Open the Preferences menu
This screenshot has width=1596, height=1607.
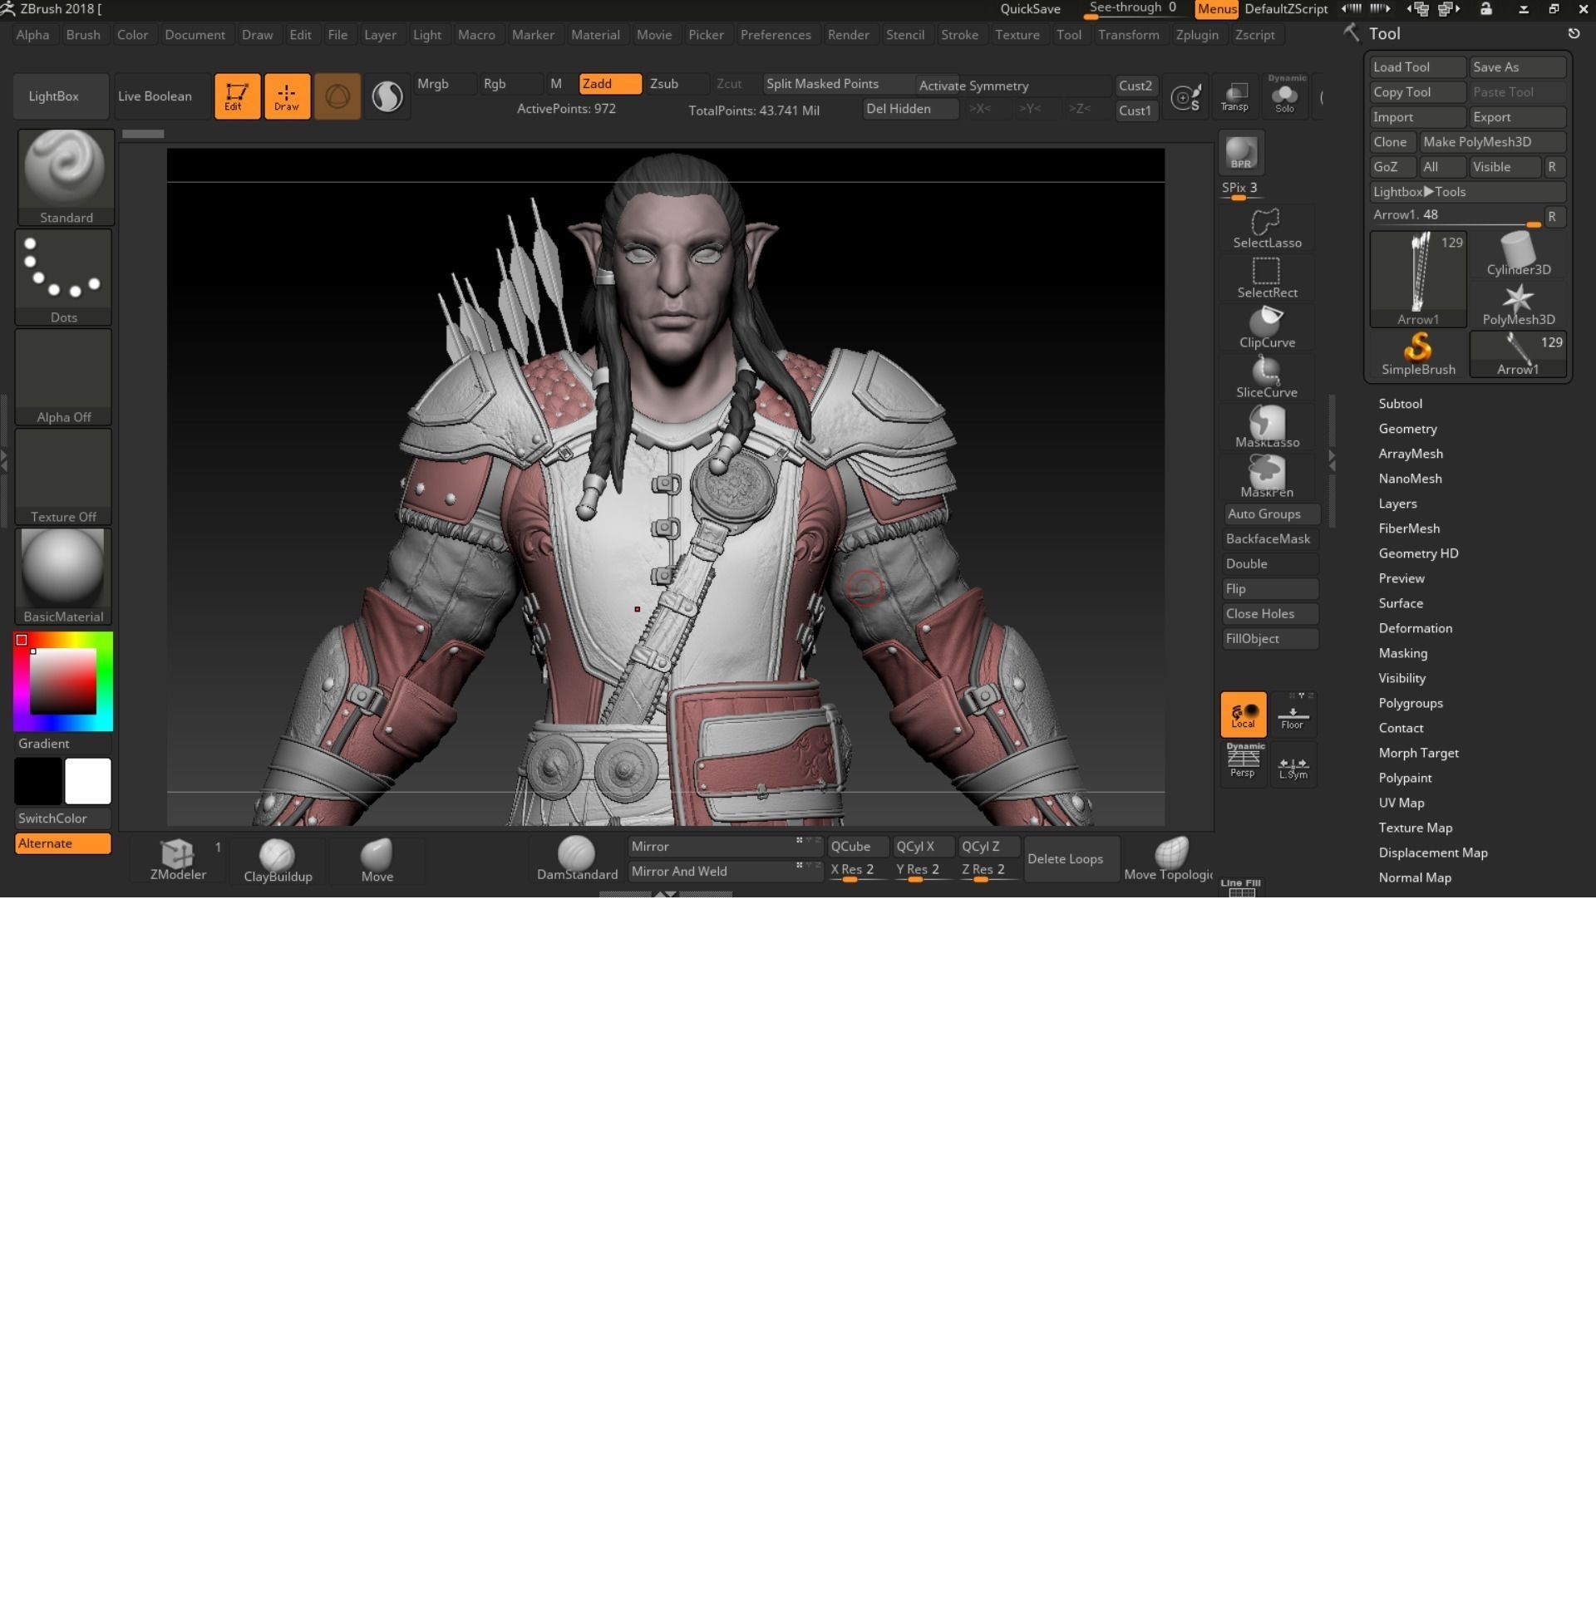775,35
